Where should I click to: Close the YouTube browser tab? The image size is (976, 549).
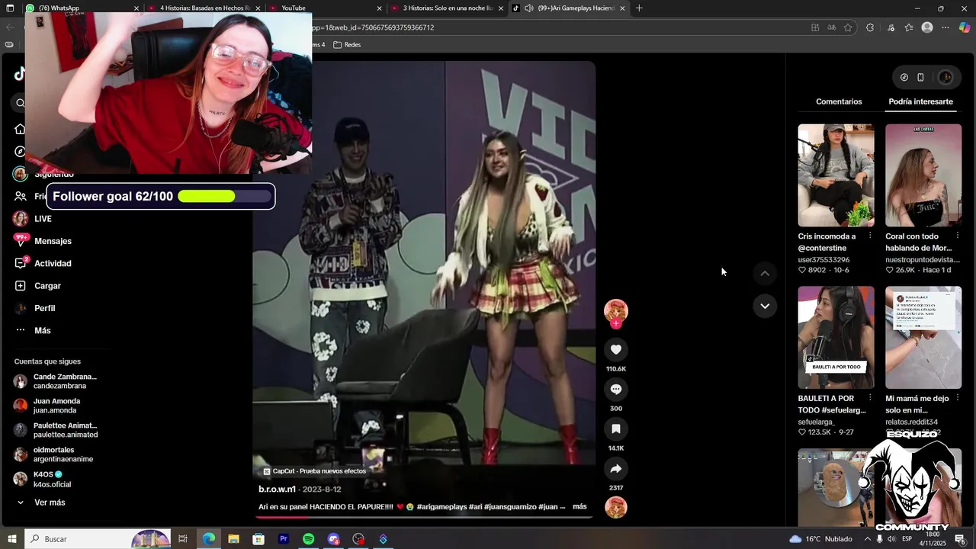pyautogui.click(x=380, y=8)
